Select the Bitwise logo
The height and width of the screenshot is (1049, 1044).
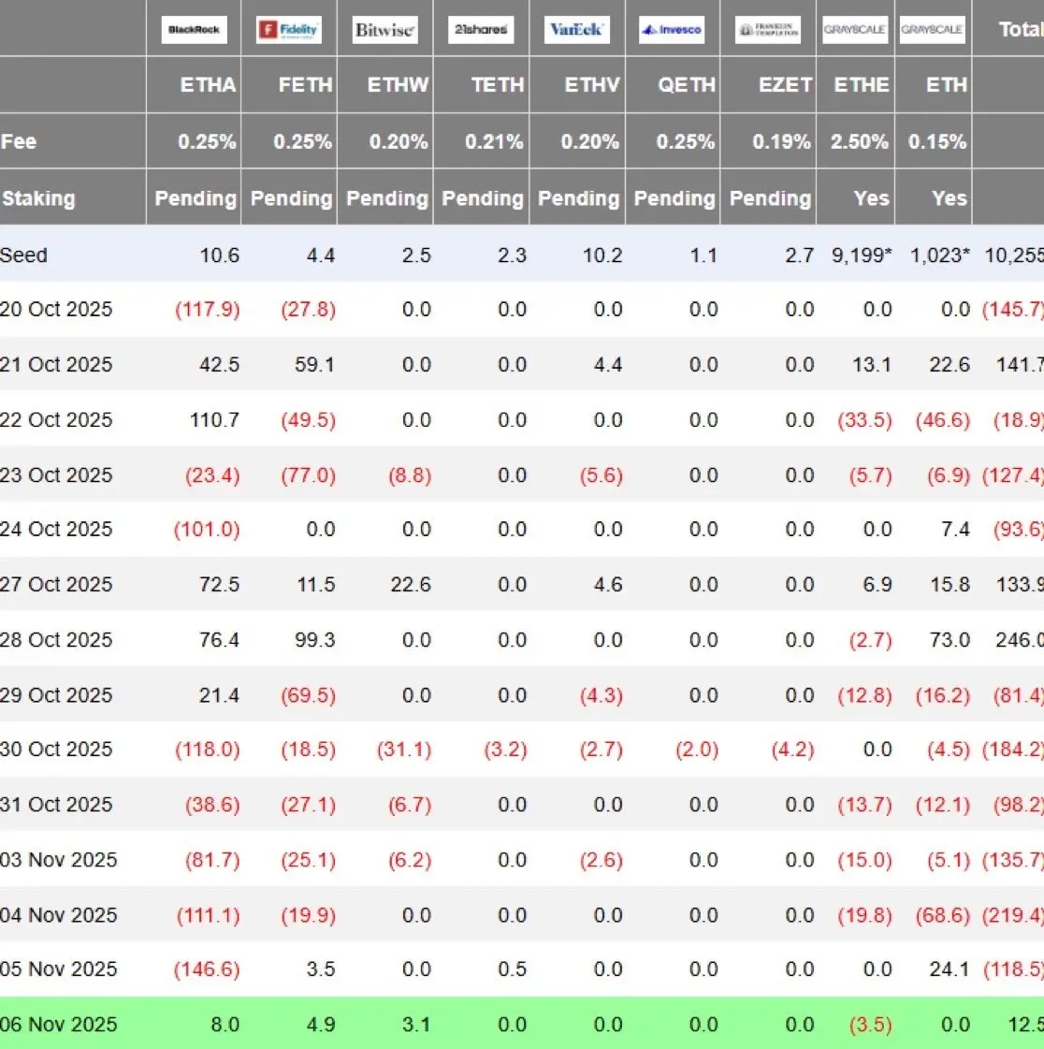tap(384, 30)
